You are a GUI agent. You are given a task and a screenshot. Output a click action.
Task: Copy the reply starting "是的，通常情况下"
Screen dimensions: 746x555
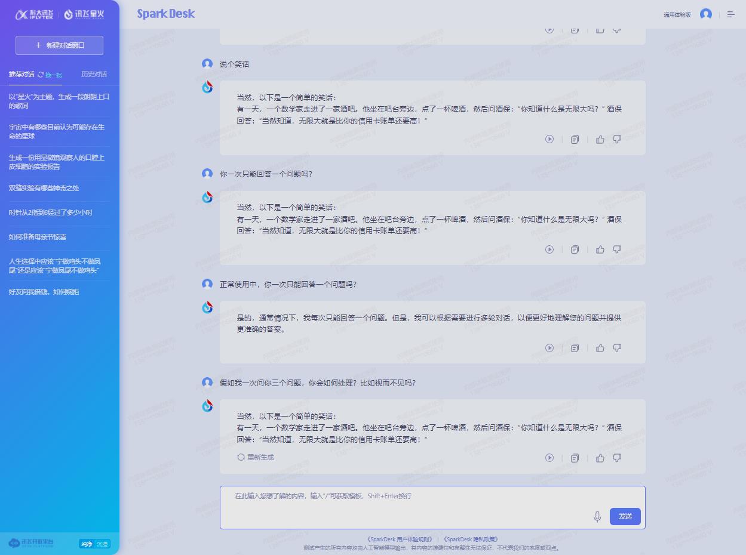pos(575,348)
